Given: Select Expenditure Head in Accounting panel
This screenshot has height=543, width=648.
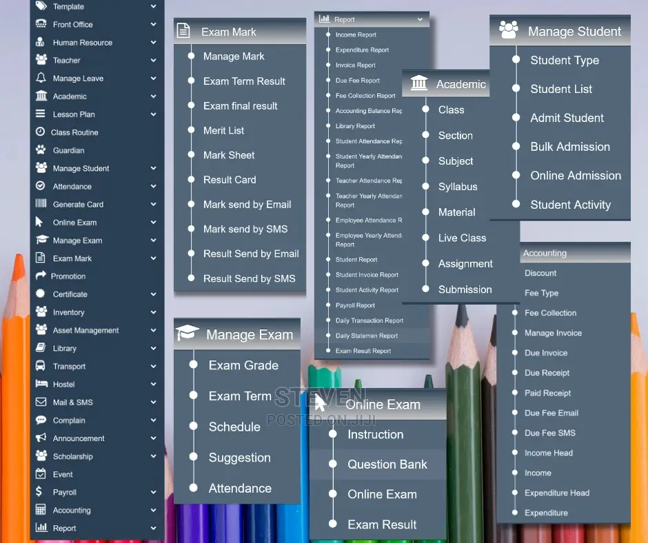Looking at the screenshot, I should click(x=557, y=493).
